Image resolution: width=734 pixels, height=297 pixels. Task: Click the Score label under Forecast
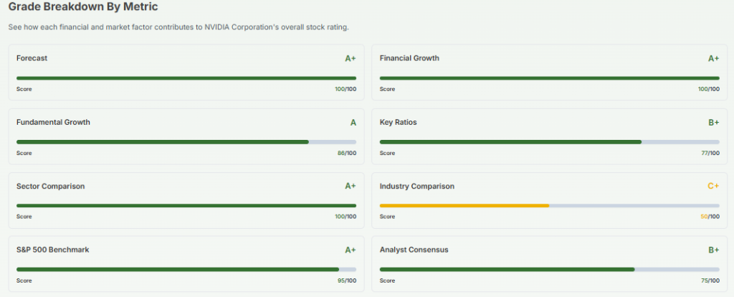tap(24, 89)
